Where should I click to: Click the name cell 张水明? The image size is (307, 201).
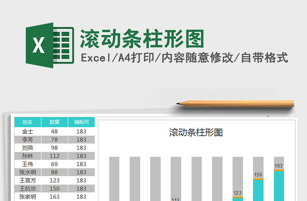(28, 172)
